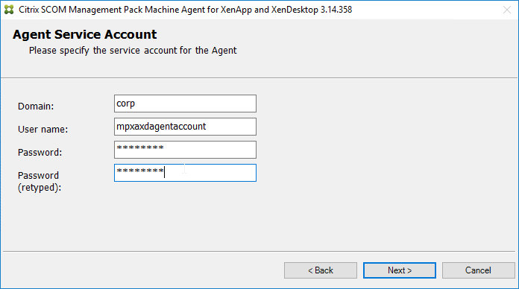
Task: Click the separator line below the subtitle
Action: pos(259,78)
